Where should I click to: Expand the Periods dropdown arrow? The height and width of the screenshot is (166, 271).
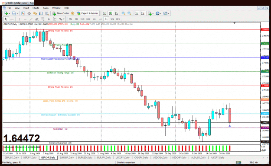point(161,13)
